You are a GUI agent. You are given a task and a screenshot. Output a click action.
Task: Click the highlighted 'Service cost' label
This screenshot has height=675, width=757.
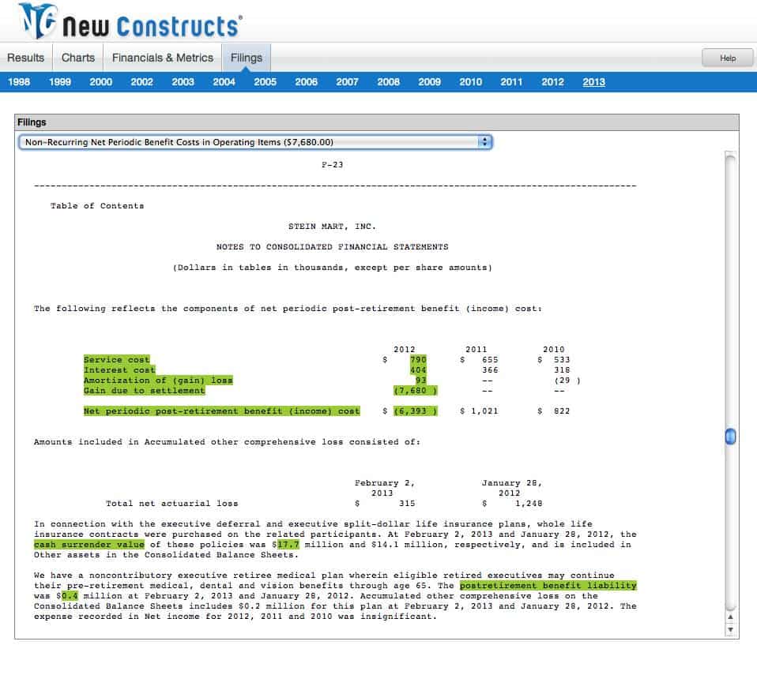click(117, 359)
